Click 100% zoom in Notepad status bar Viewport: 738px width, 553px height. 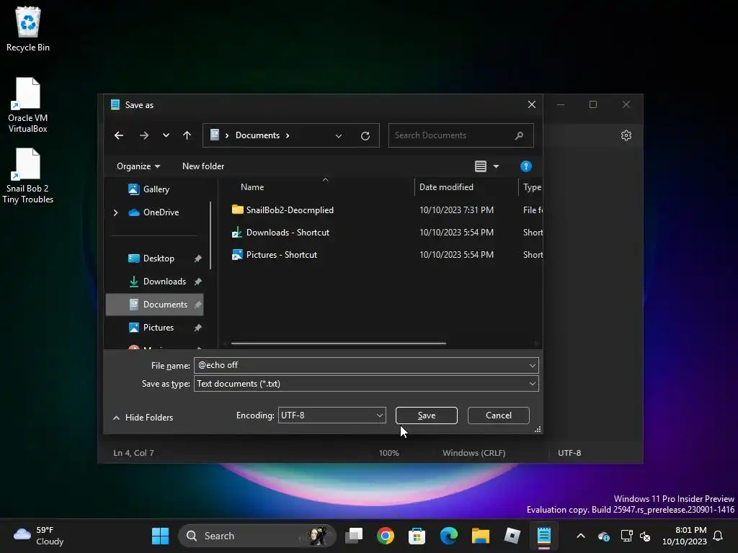click(388, 453)
